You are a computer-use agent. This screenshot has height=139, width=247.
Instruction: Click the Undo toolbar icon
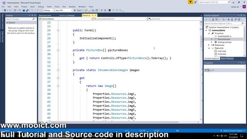32,10
